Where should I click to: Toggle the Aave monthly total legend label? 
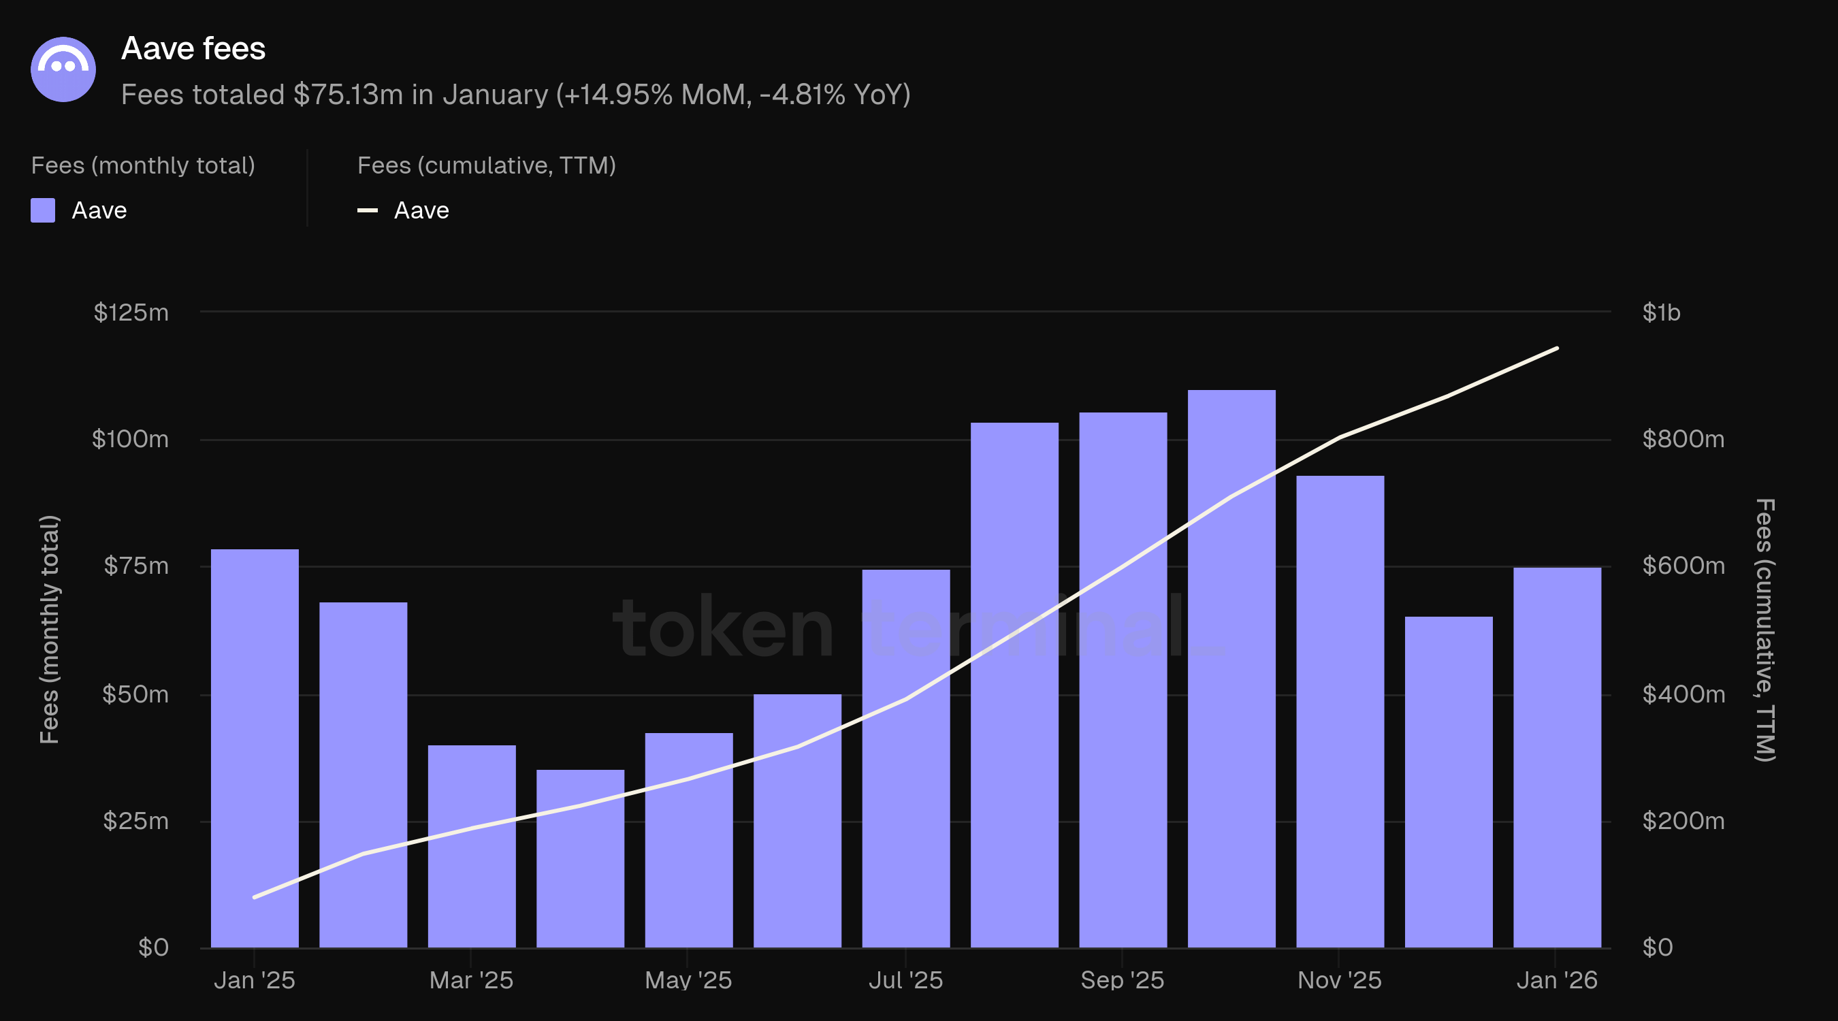[x=99, y=210]
